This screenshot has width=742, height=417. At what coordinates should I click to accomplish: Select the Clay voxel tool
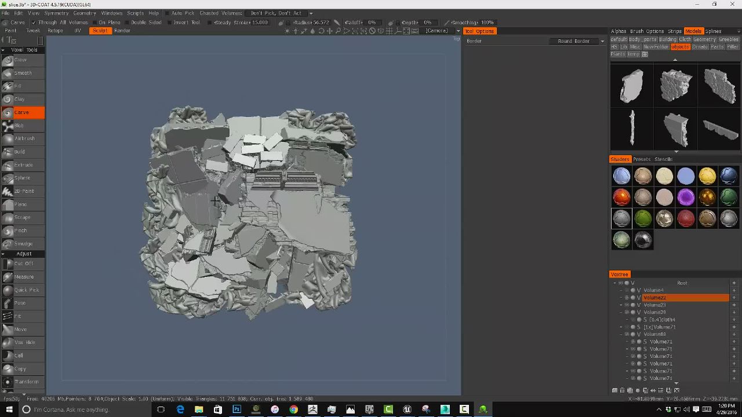[22, 99]
